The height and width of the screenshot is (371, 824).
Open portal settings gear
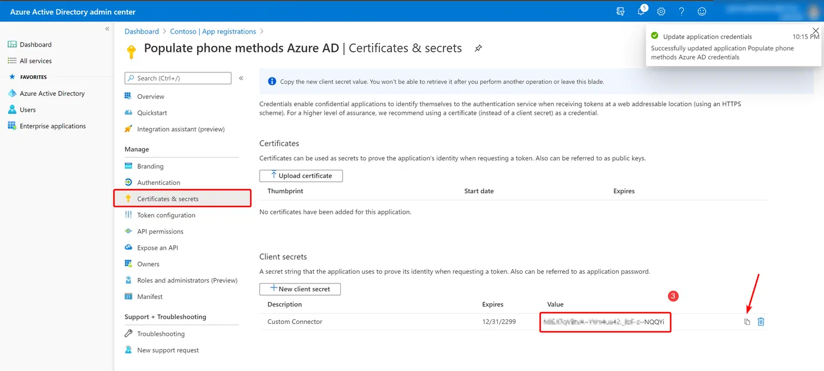(661, 11)
